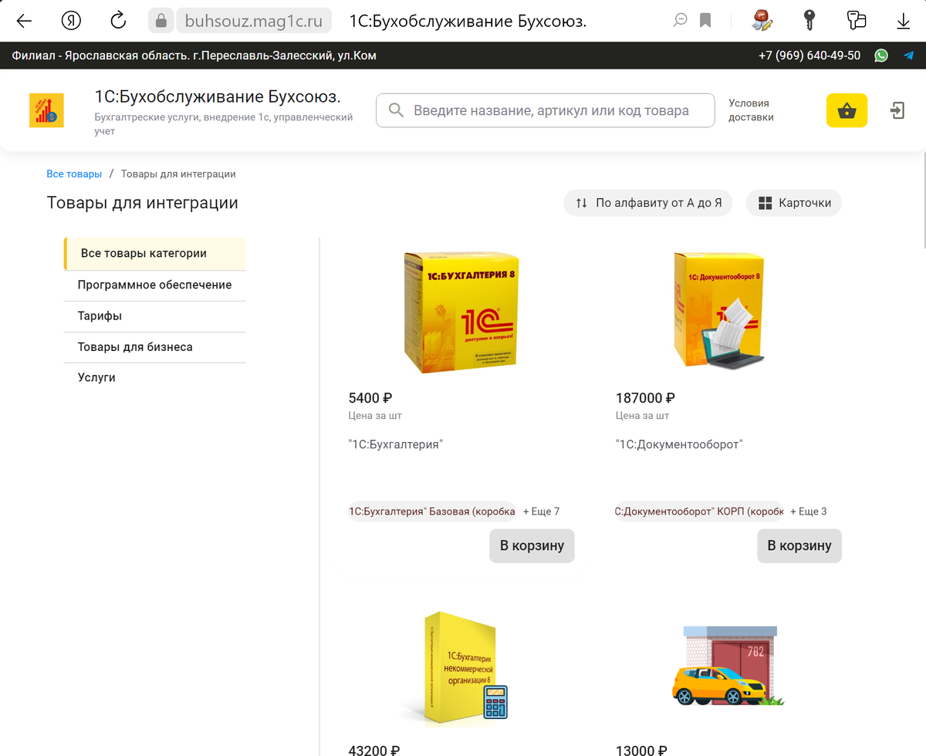Click the magnifier icon in search field
926x756 pixels.
[x=397, y=110]
